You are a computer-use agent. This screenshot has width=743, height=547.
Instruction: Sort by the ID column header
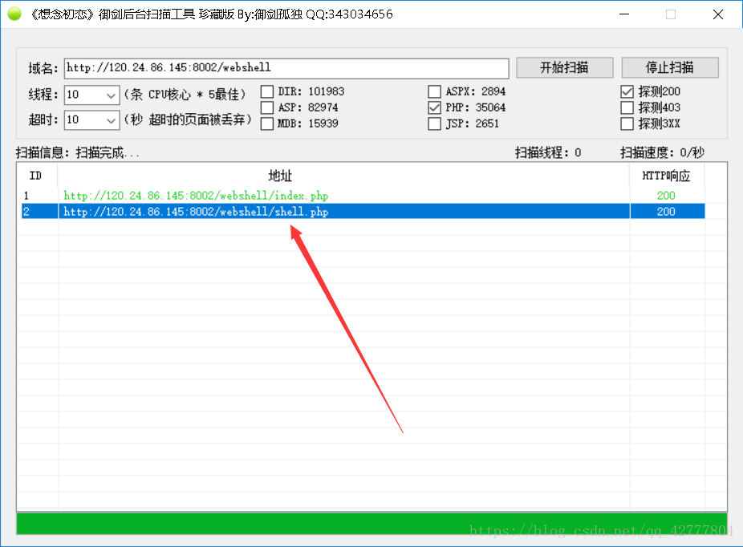coord(37,176)
